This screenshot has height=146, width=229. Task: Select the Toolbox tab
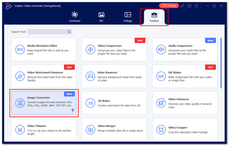click(x=154, y=17)
